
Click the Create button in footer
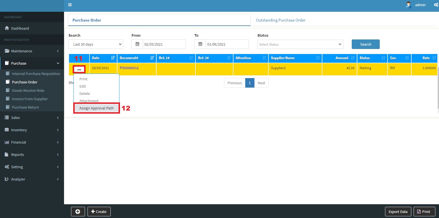(x=99, y=212)
